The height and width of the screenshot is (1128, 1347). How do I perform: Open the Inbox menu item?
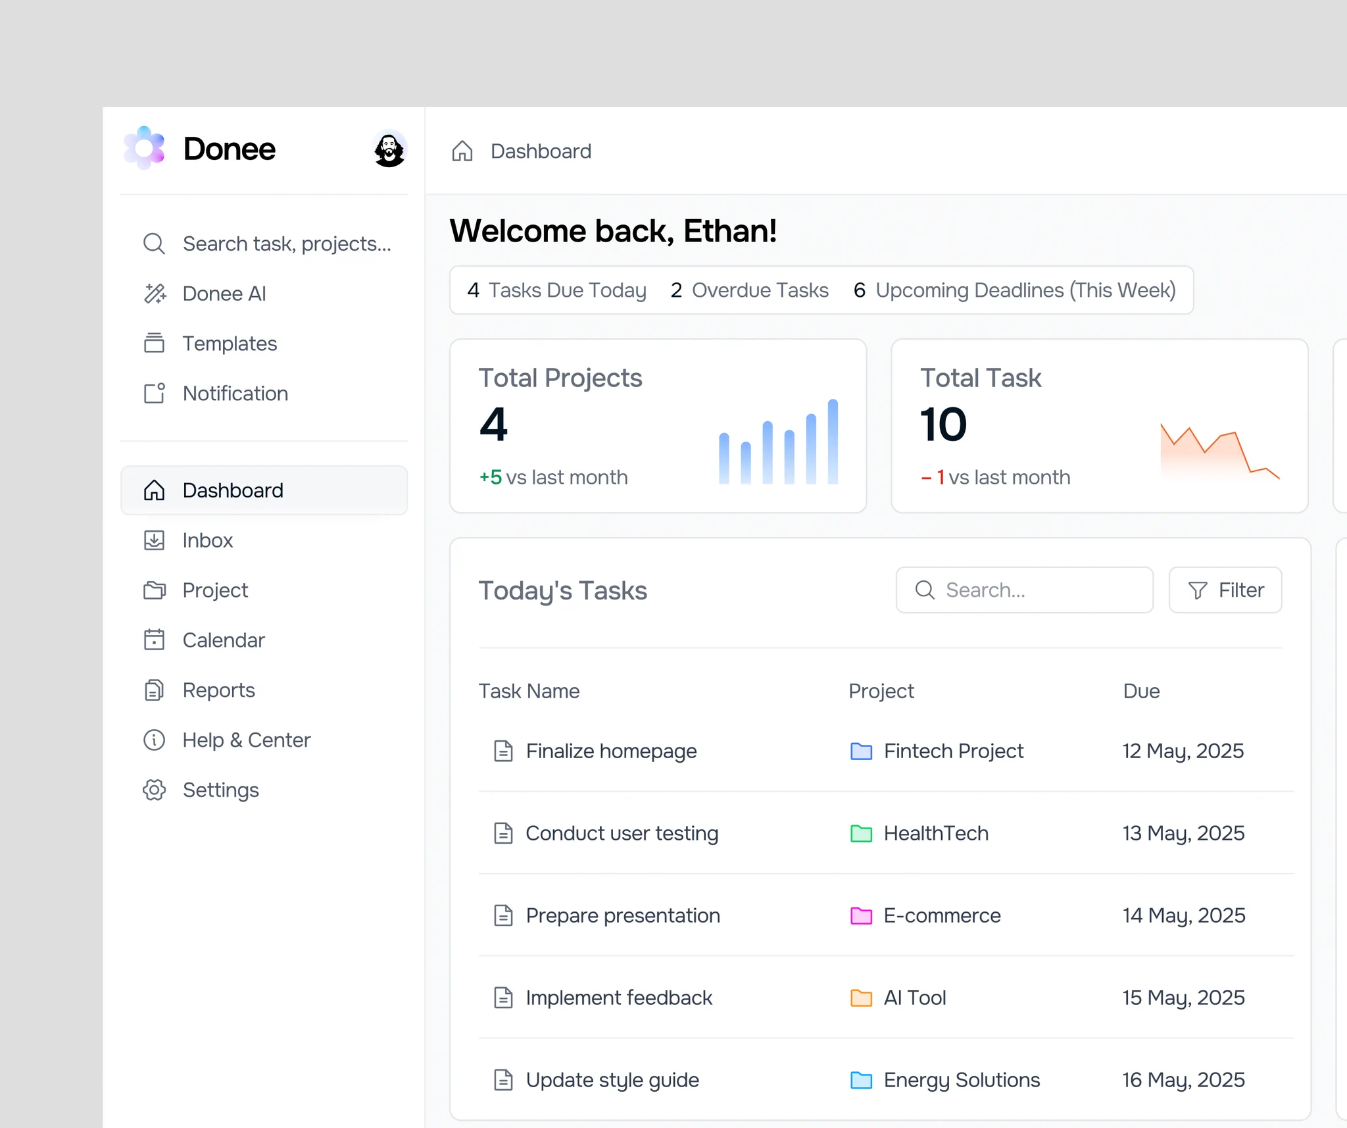coord(264,540)
